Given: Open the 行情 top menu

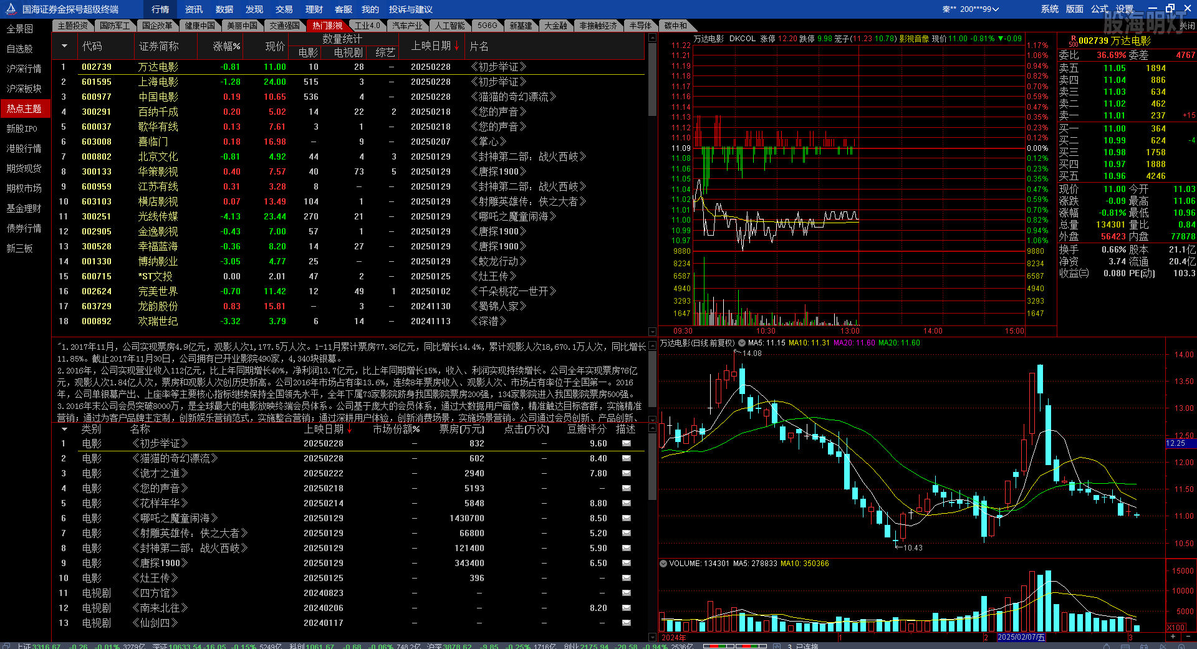Looking at the screenshot, I should click(x=160, y=9).
